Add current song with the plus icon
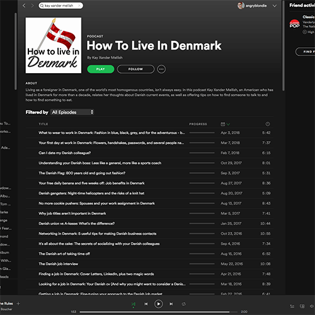This screenshot has width=315, height=315. coord(18,304)
